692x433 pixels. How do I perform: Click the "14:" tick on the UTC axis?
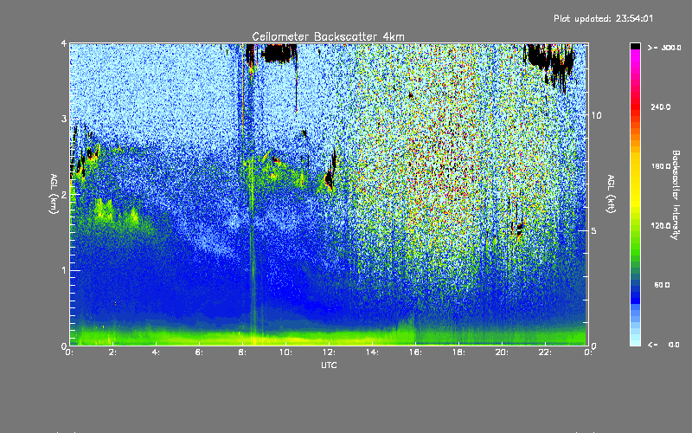pyautogui.click(x=372, y=352)
